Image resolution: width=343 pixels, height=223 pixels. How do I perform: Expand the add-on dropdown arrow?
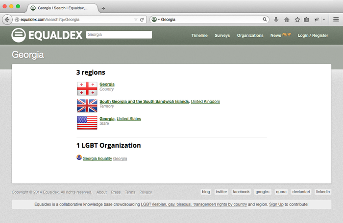[324, 20]
